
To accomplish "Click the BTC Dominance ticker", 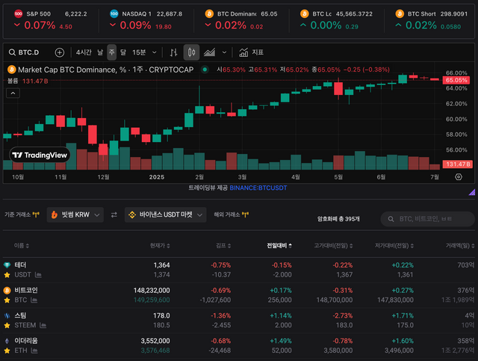I will pyautogui.click(x=241, y=20).
